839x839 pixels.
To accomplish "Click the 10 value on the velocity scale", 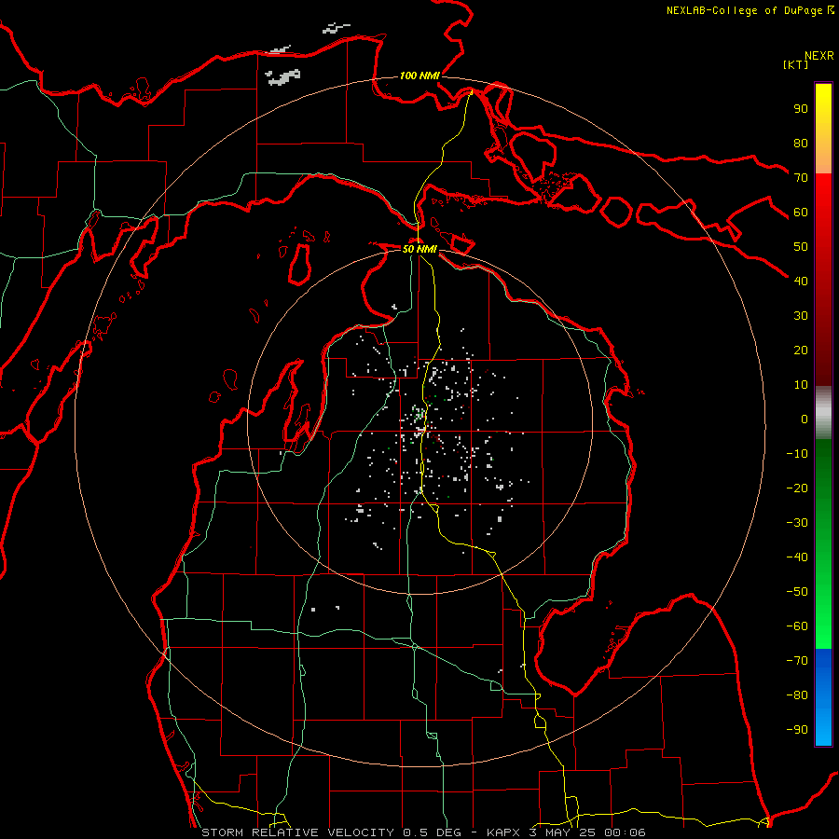I will pyautogui.click(x=801, y=385).
